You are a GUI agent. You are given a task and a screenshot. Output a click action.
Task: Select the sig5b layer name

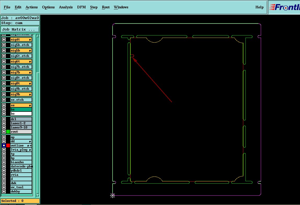(21, 51)
